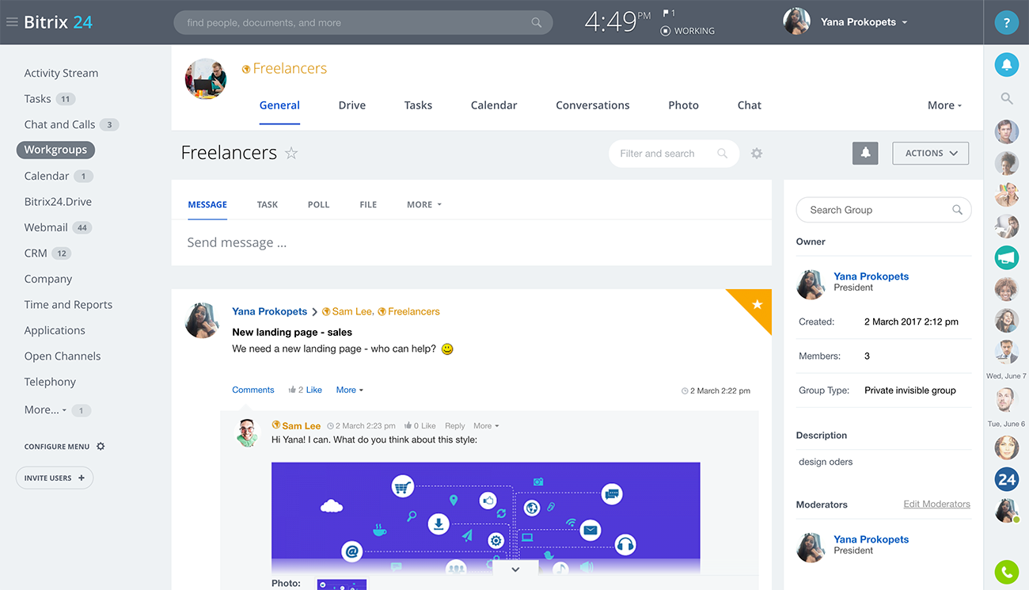Image resolution: width=1029 pixels, height=590 pixels.
Task: Expand the More dropdown in group tabs
Action: 944,105
